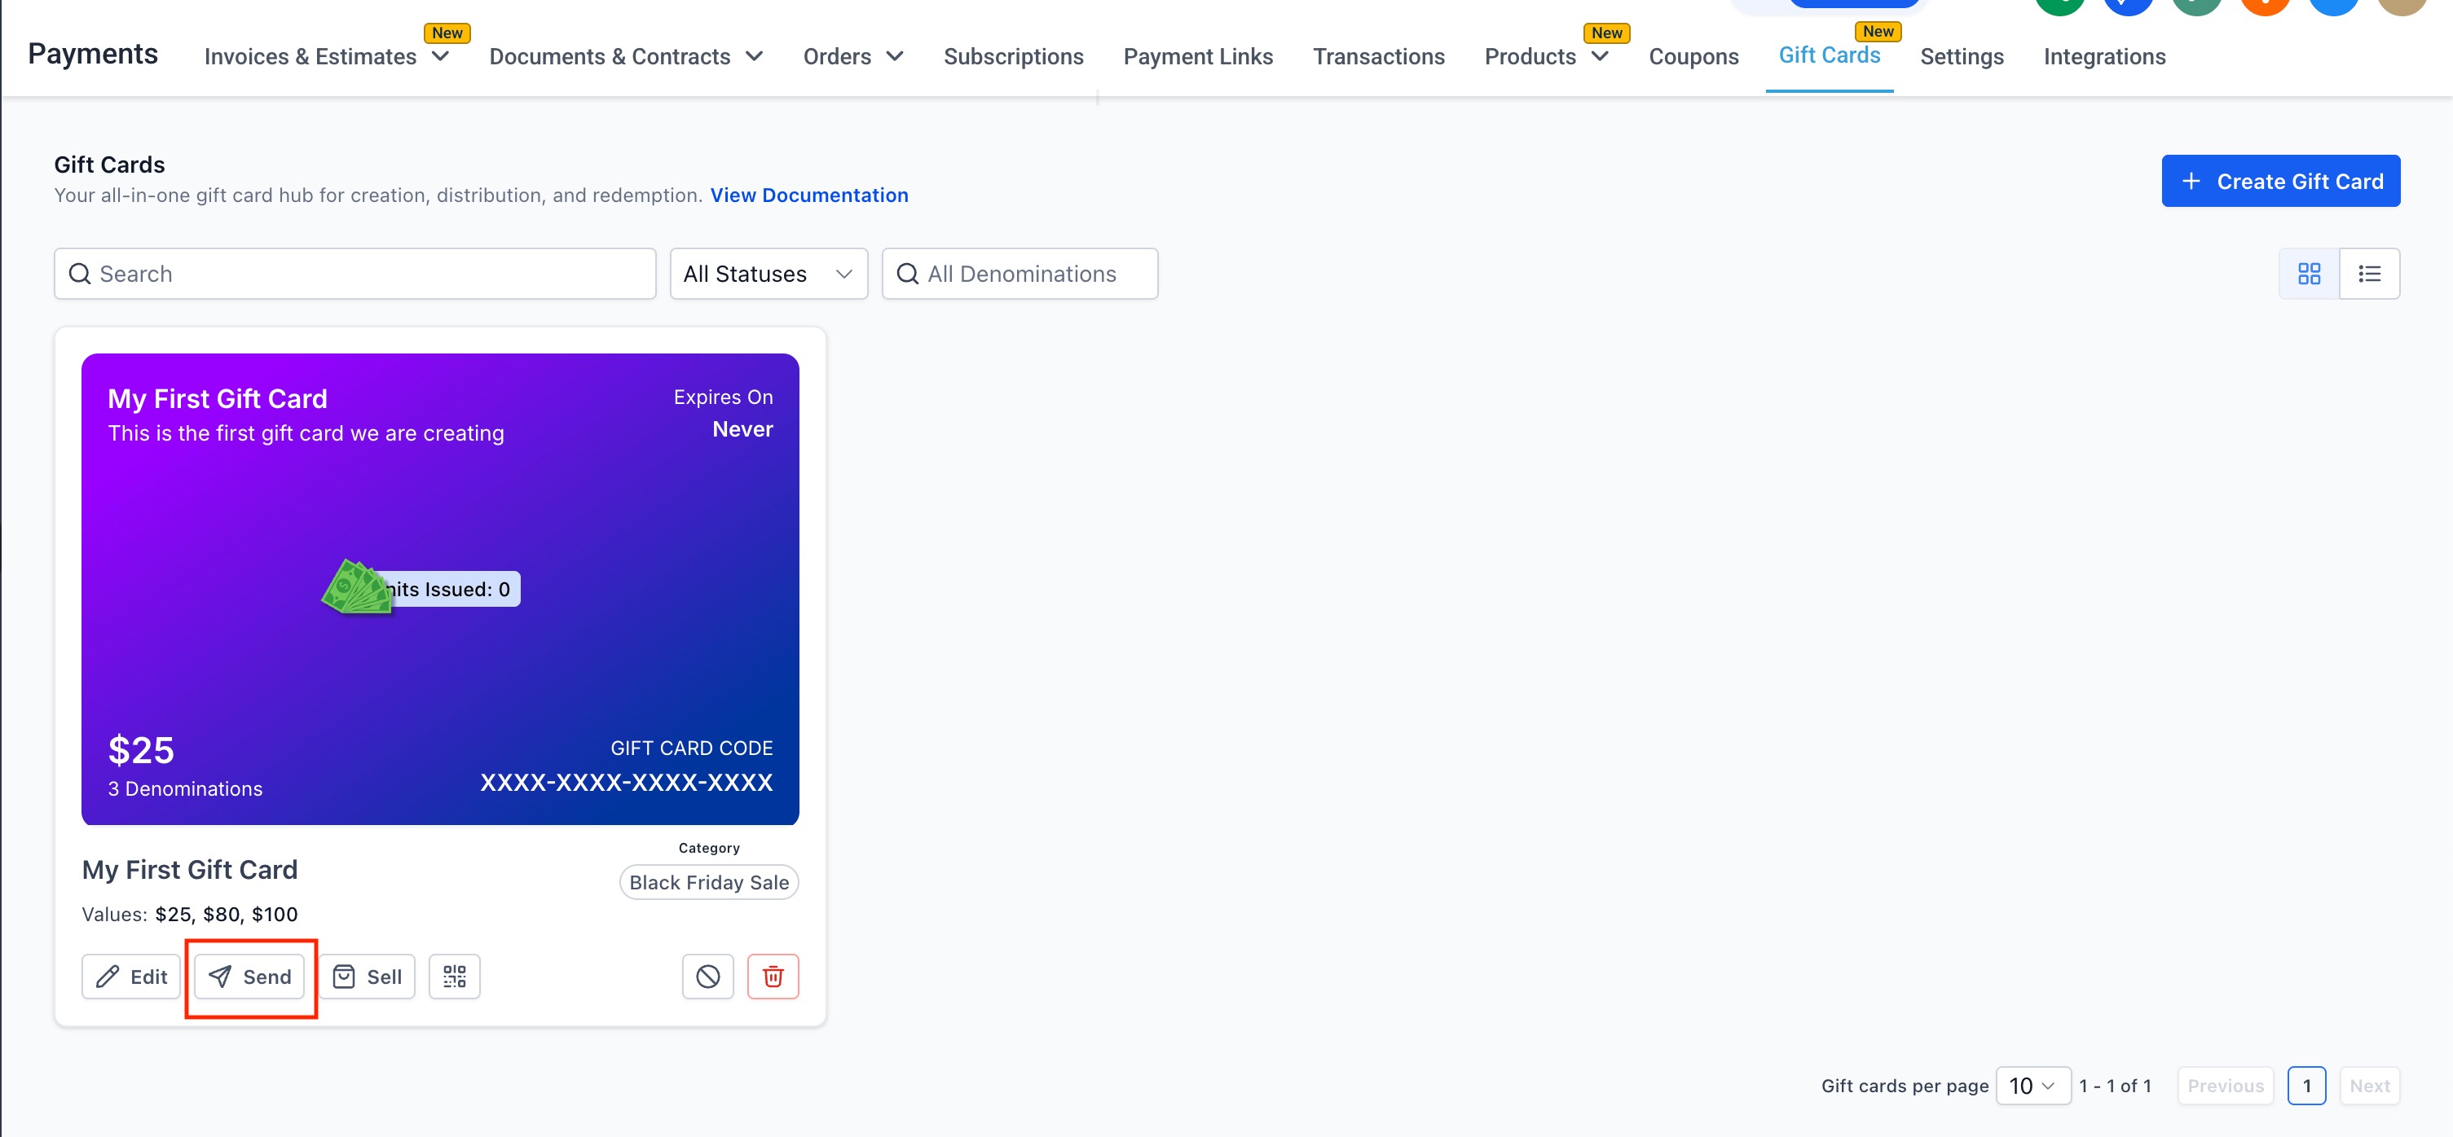Open the All Statuses dropdown

tap(768, 274)
